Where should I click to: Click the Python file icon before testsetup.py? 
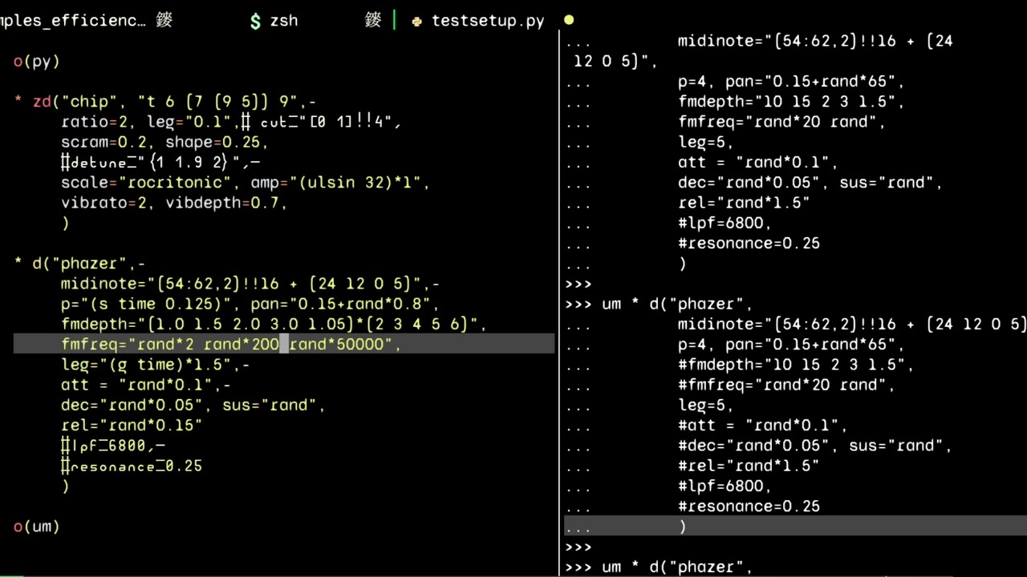(416, 22)
